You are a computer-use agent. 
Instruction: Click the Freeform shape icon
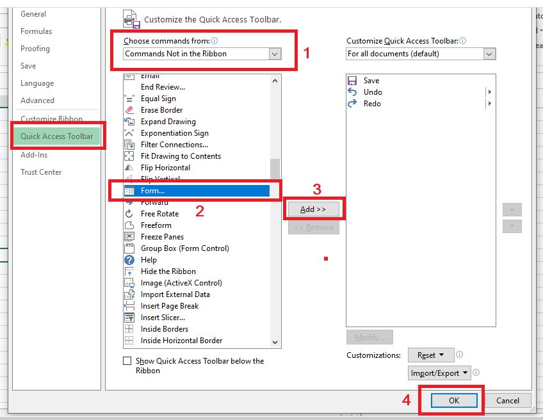[129, 225]
